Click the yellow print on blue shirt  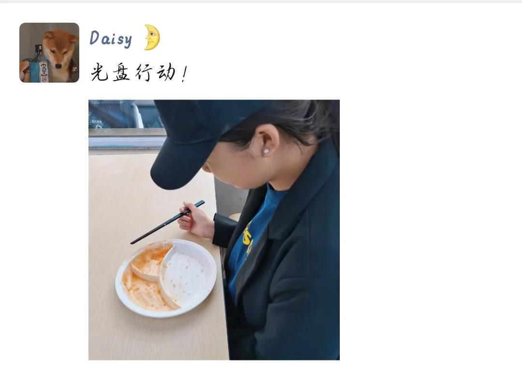(x=248, y=238)
